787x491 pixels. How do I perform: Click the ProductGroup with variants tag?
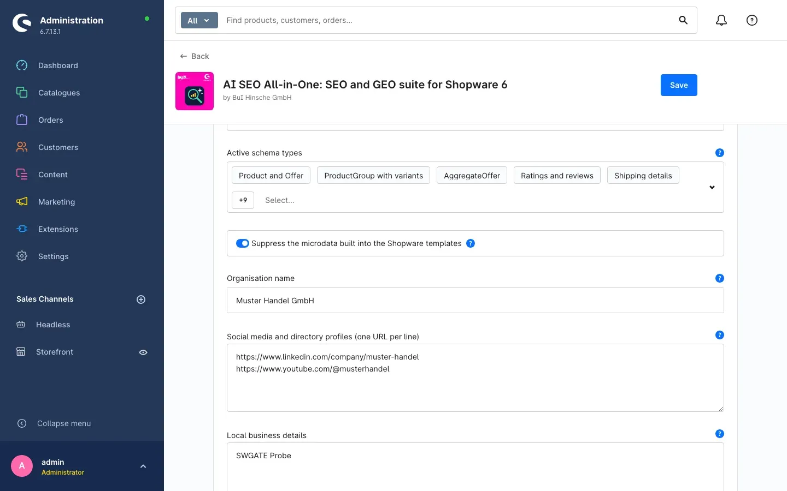tap(373, 176)
